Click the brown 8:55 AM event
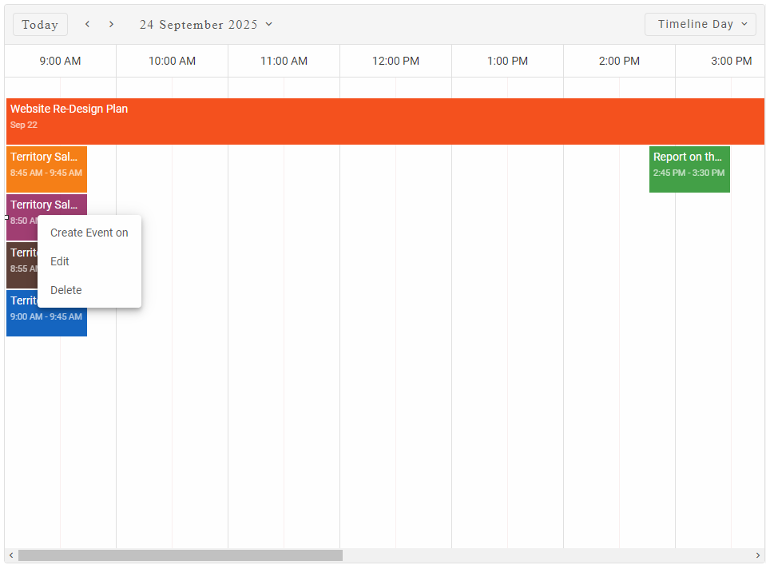766x565 pixels. point(22,265)
